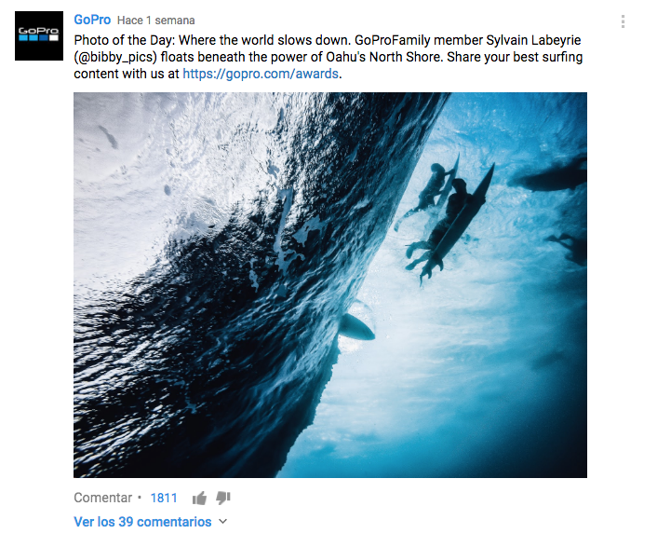This screenshot has height=547, width=657.
Task: Open the underwater surf photo
Action: click(330, 285)
